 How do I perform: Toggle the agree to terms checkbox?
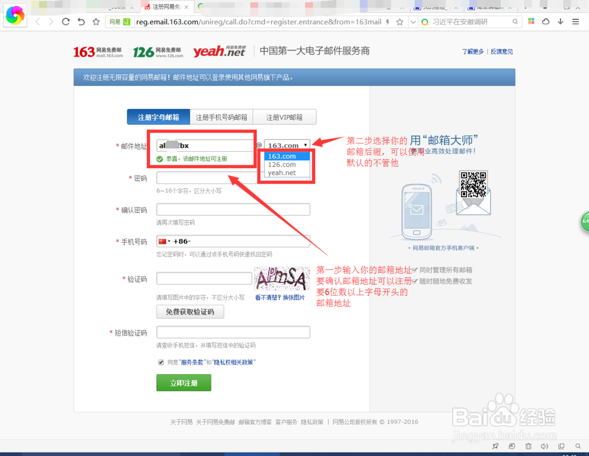pyautogui.click(x=161, y=362)
